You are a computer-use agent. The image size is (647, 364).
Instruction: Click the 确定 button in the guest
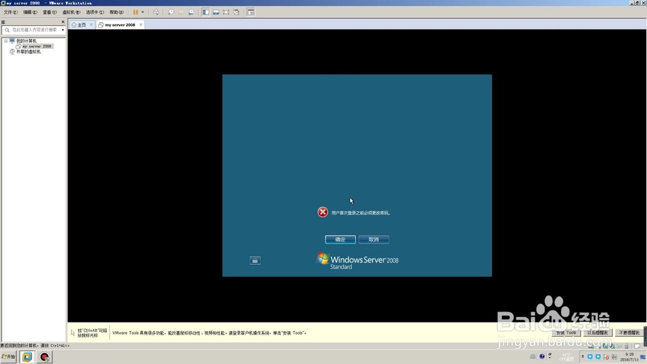[340, 239]
